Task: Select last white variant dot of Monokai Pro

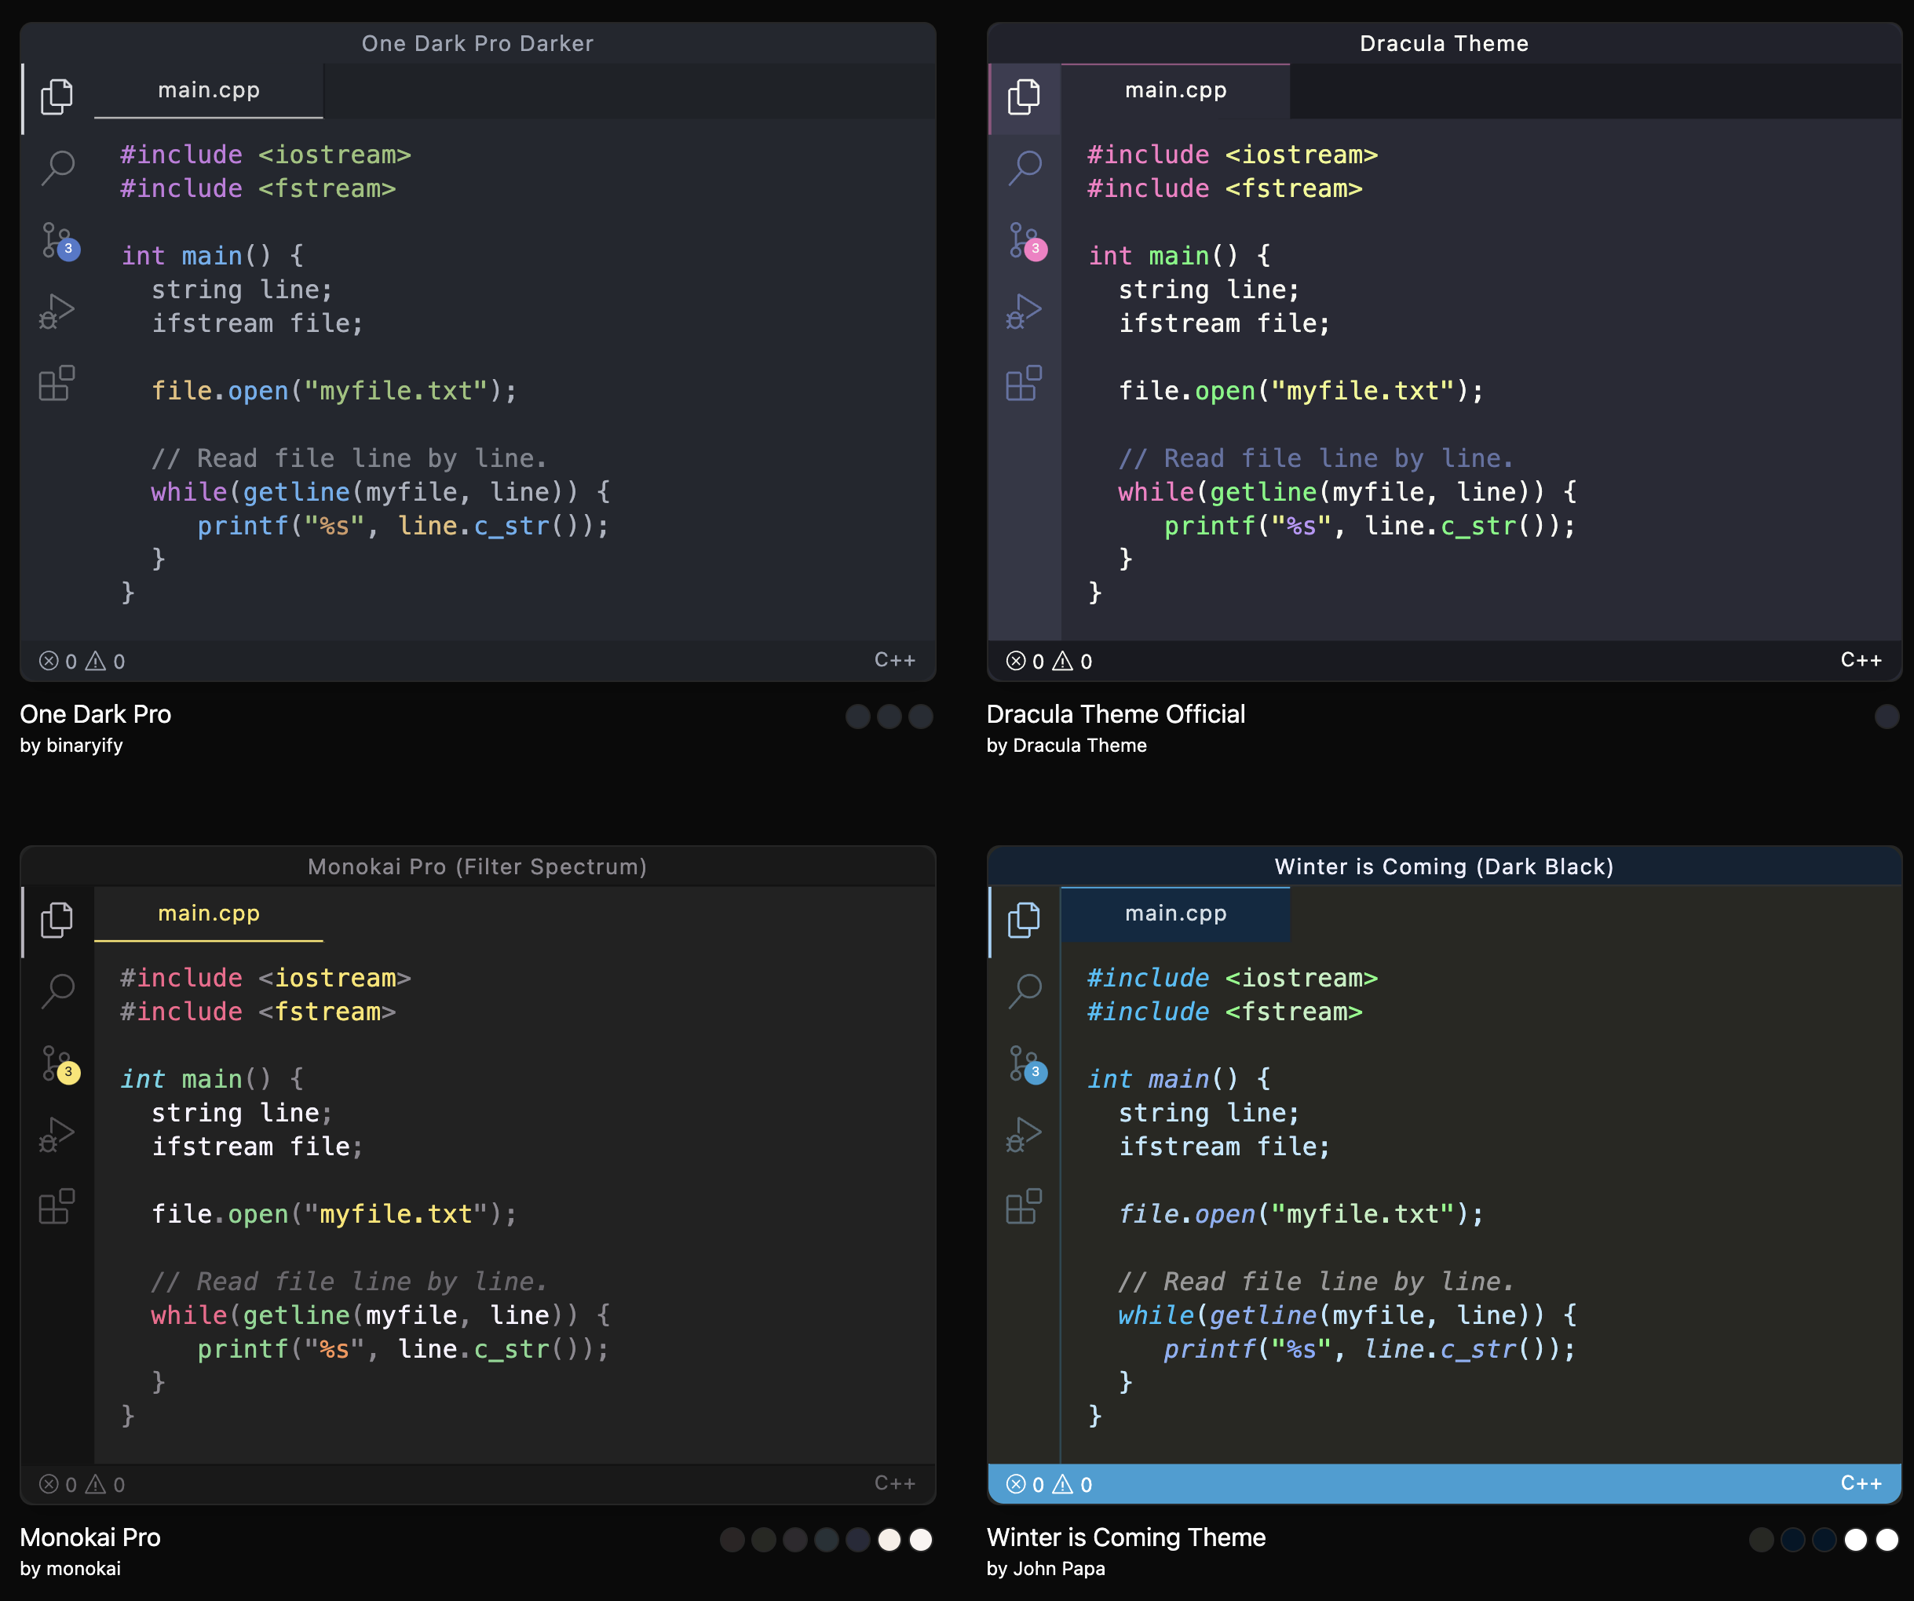Action: click(921, 1540)
